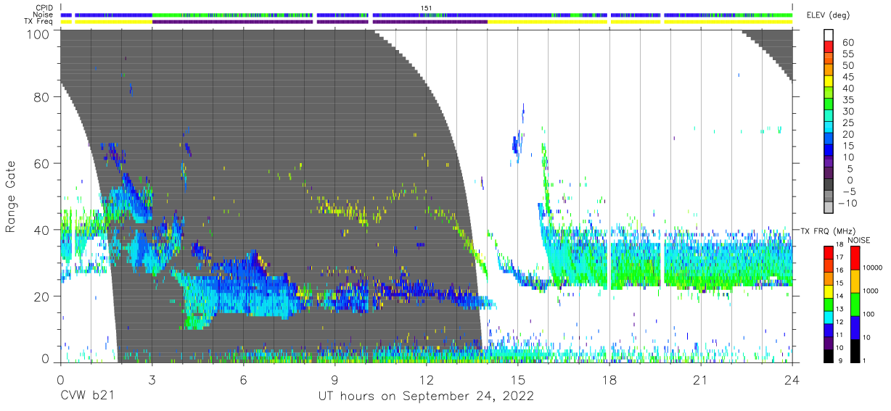Click the yellow segment of the ELEV color bar

(829, 80)
